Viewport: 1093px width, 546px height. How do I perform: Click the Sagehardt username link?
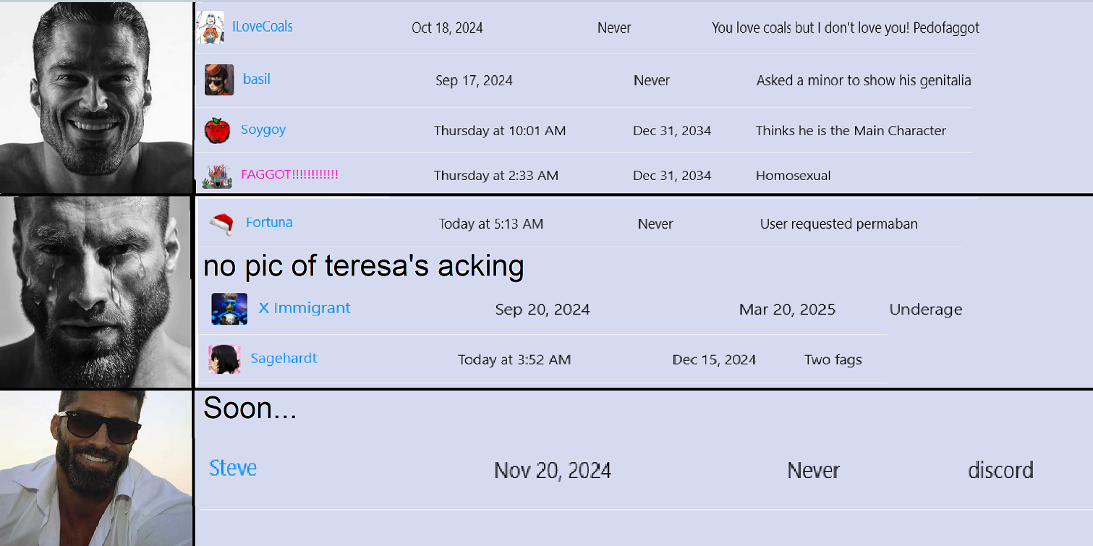coord(284,358)
